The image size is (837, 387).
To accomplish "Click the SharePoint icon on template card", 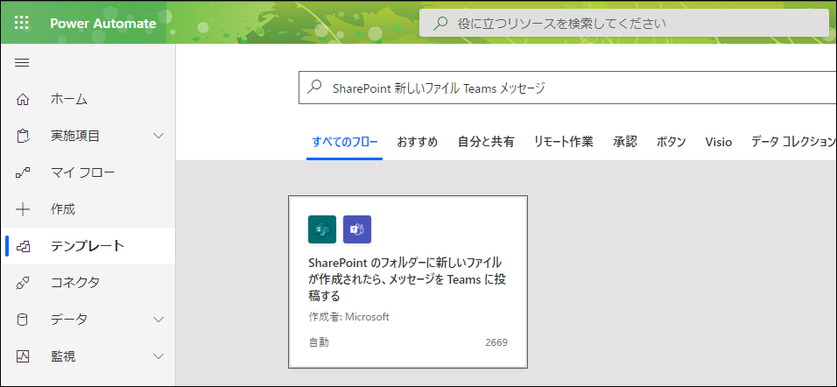I will pyautogui.click(x=322, y=229).
